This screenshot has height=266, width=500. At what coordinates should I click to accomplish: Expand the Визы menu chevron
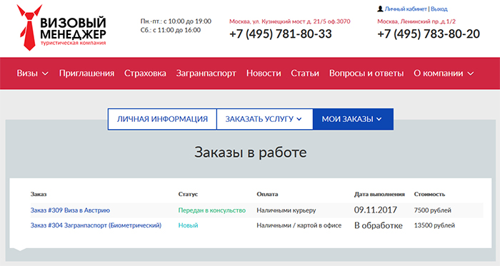[x=46, y=73]
